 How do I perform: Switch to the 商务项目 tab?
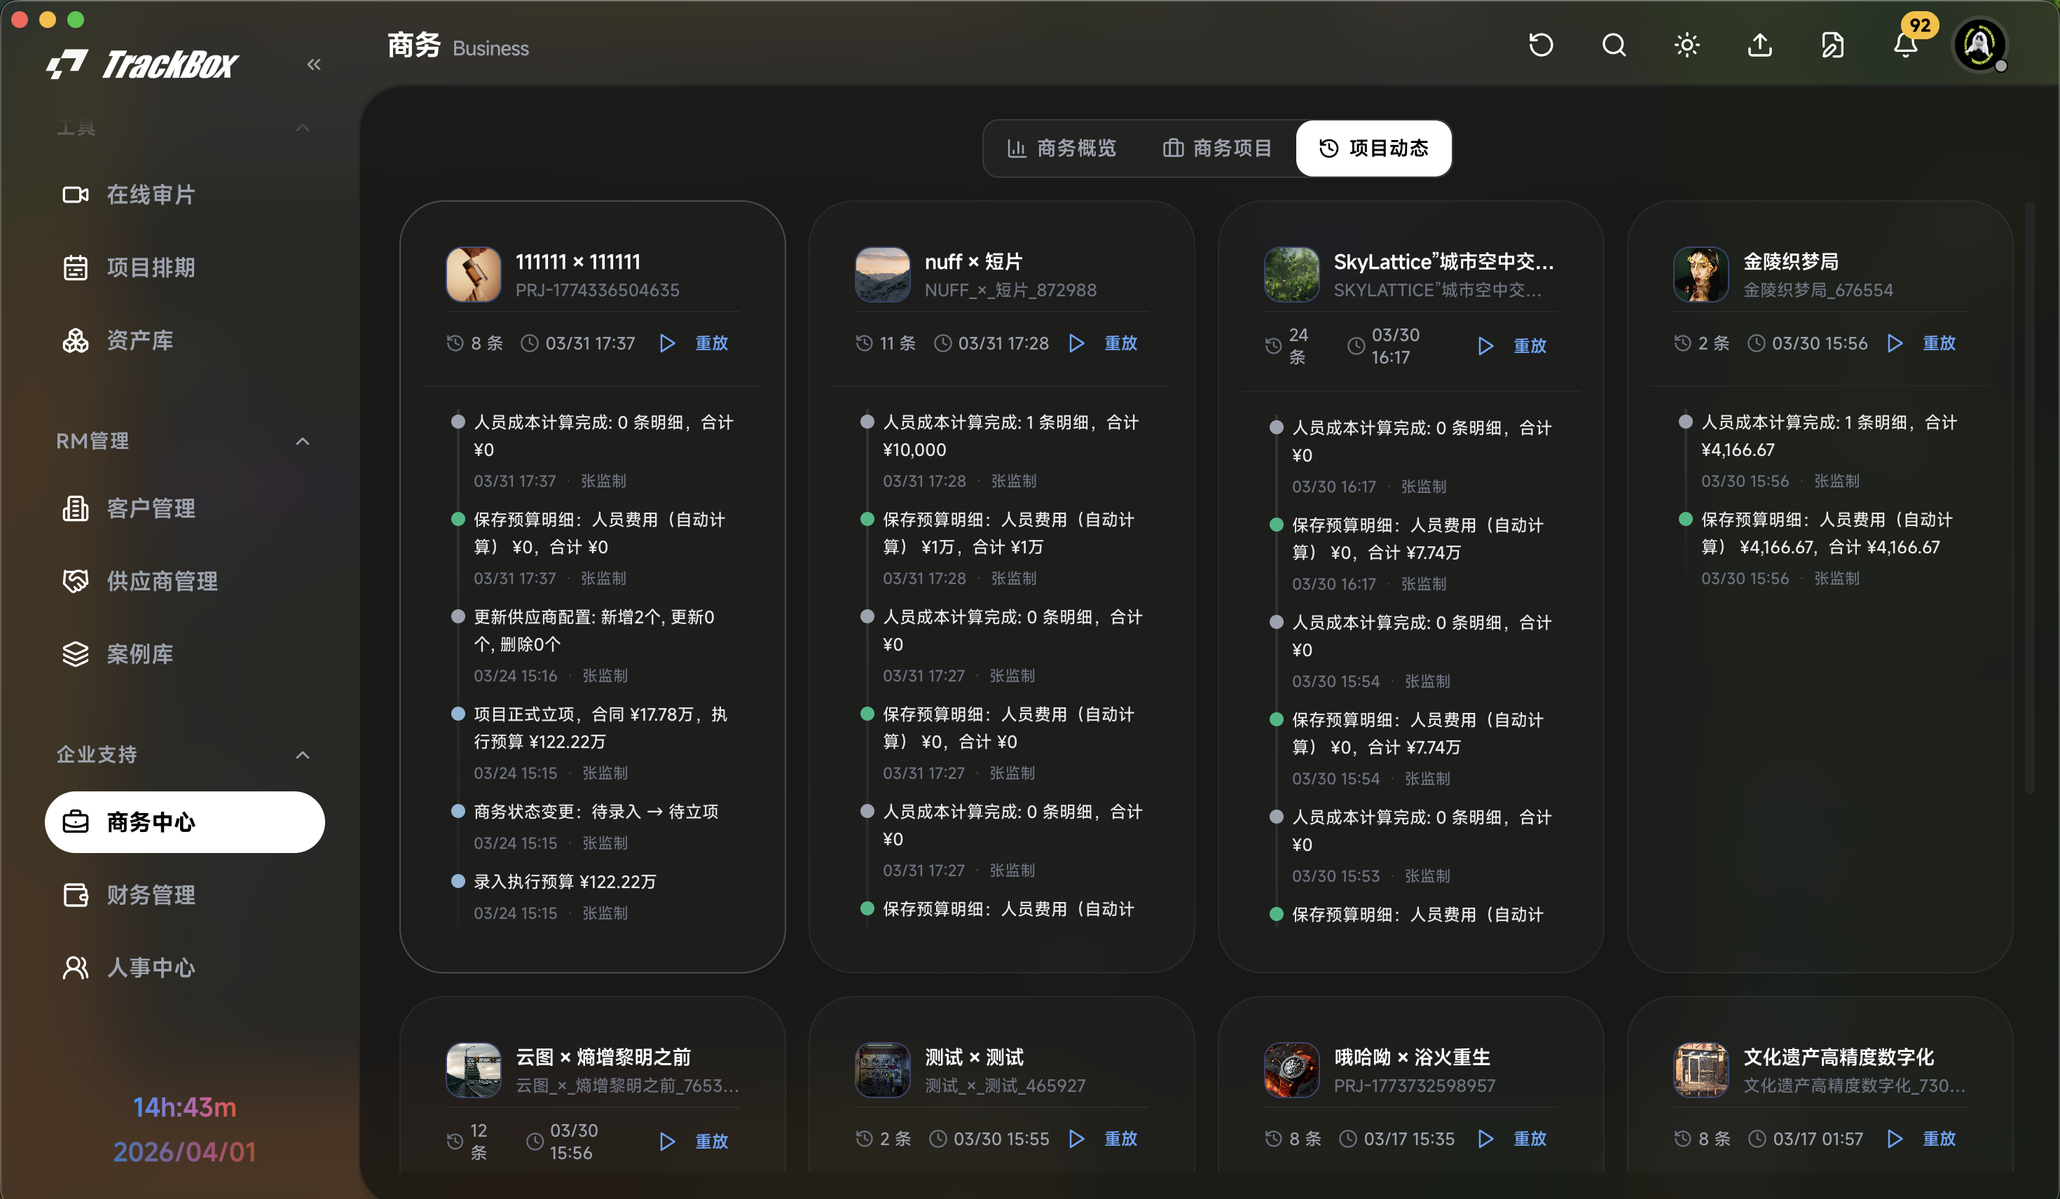1217,148
